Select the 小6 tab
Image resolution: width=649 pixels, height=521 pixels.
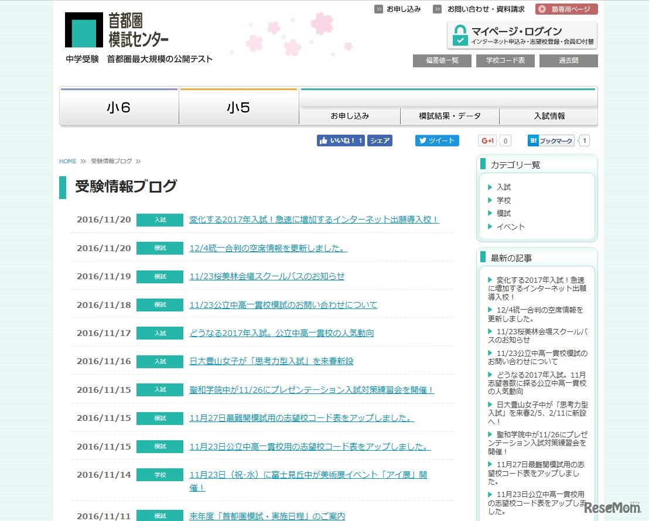coord(119,108)
